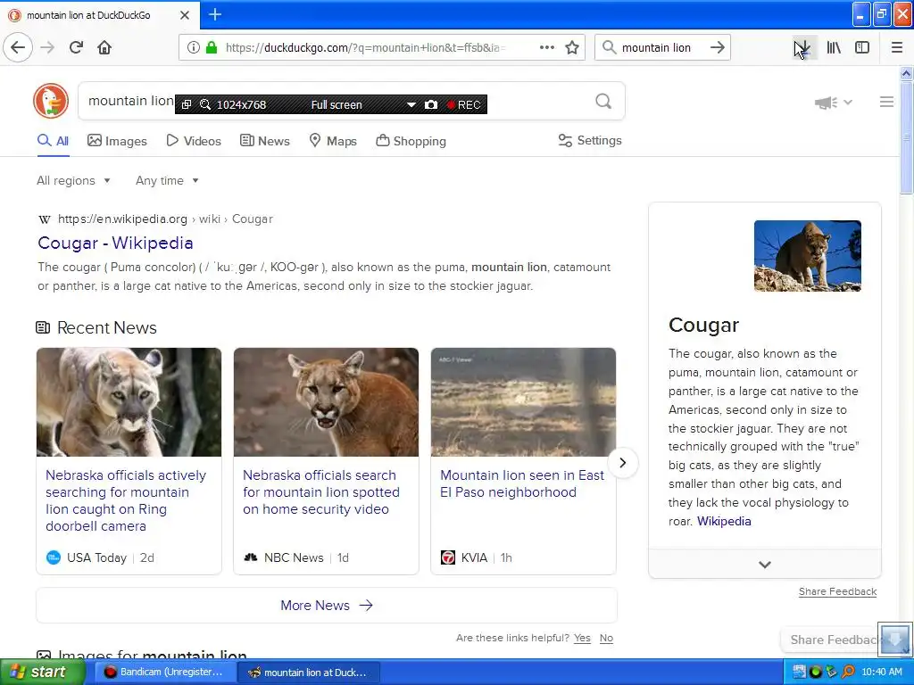This screenshot has width=914, height=685.
Task: Open the Firefox hamburger menu
Action: pos(897,47)
